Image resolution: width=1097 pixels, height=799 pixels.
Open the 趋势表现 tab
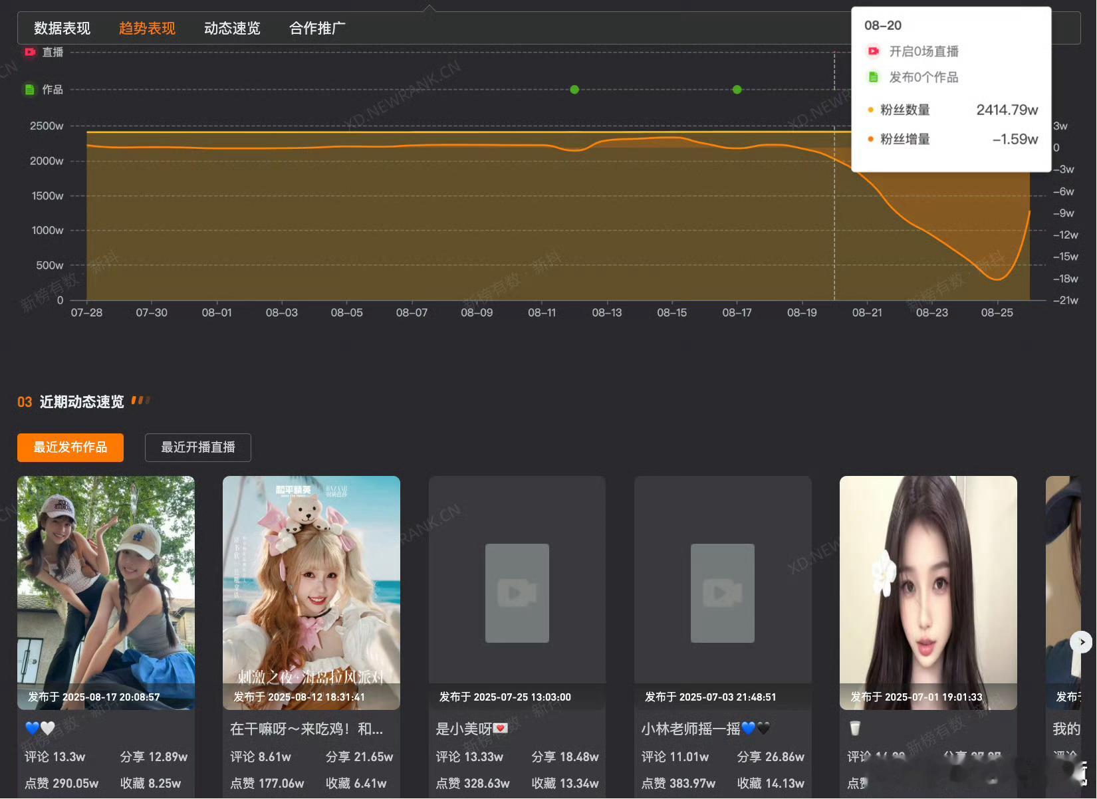point(147,29)
